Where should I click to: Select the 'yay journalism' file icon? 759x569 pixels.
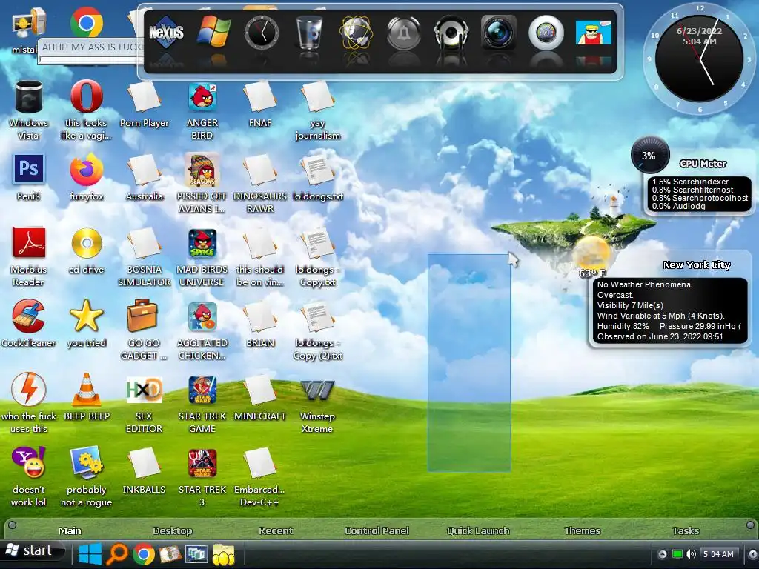[317, 97]
